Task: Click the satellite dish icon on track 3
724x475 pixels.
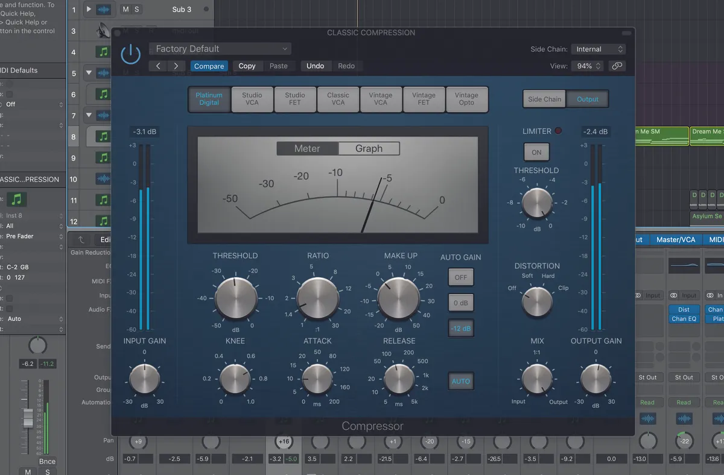Action: coord(104,30)
